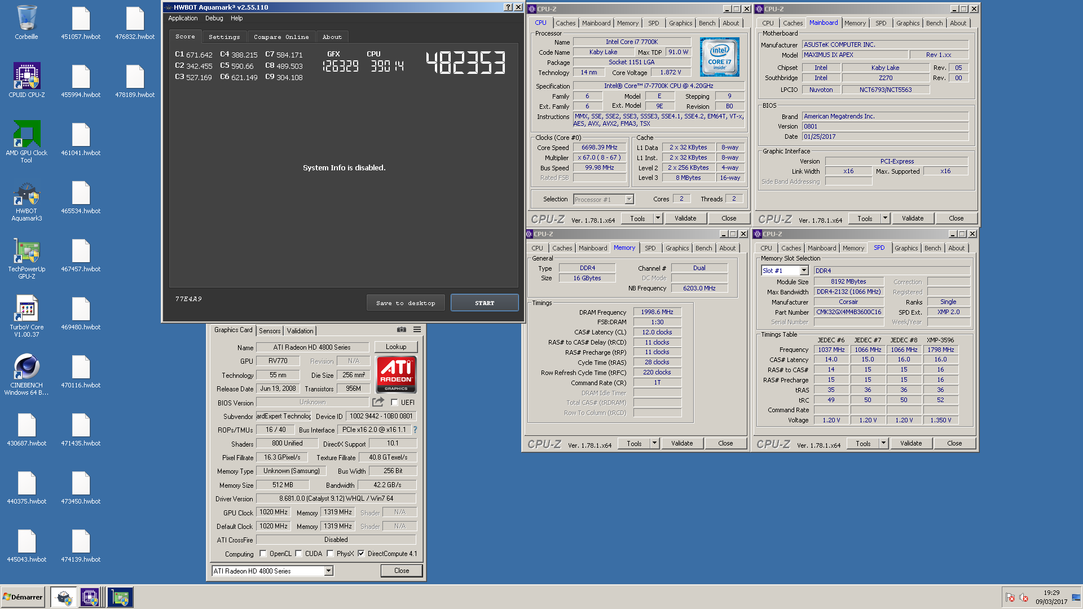Click the taskbar clock showing 19:29
The height and width of the screenshot is (609, 1083).
pyautogui.click(x=1051, y=593)
